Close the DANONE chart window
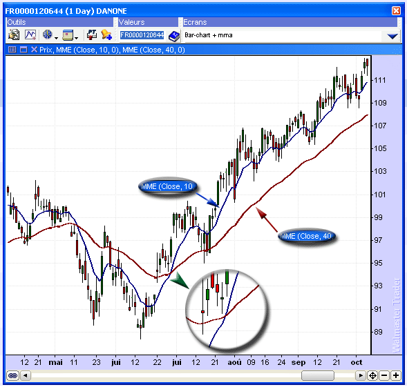This screenshot has height=387, width=407. (x=396, y=11)
